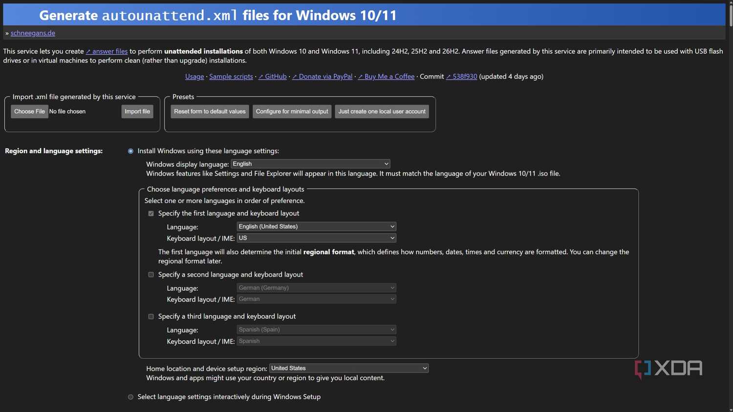This screenshot has height=412, width=733.
Task: Open the Spanish keyboard layout dropdown
Action: click(x=316, y=341)
